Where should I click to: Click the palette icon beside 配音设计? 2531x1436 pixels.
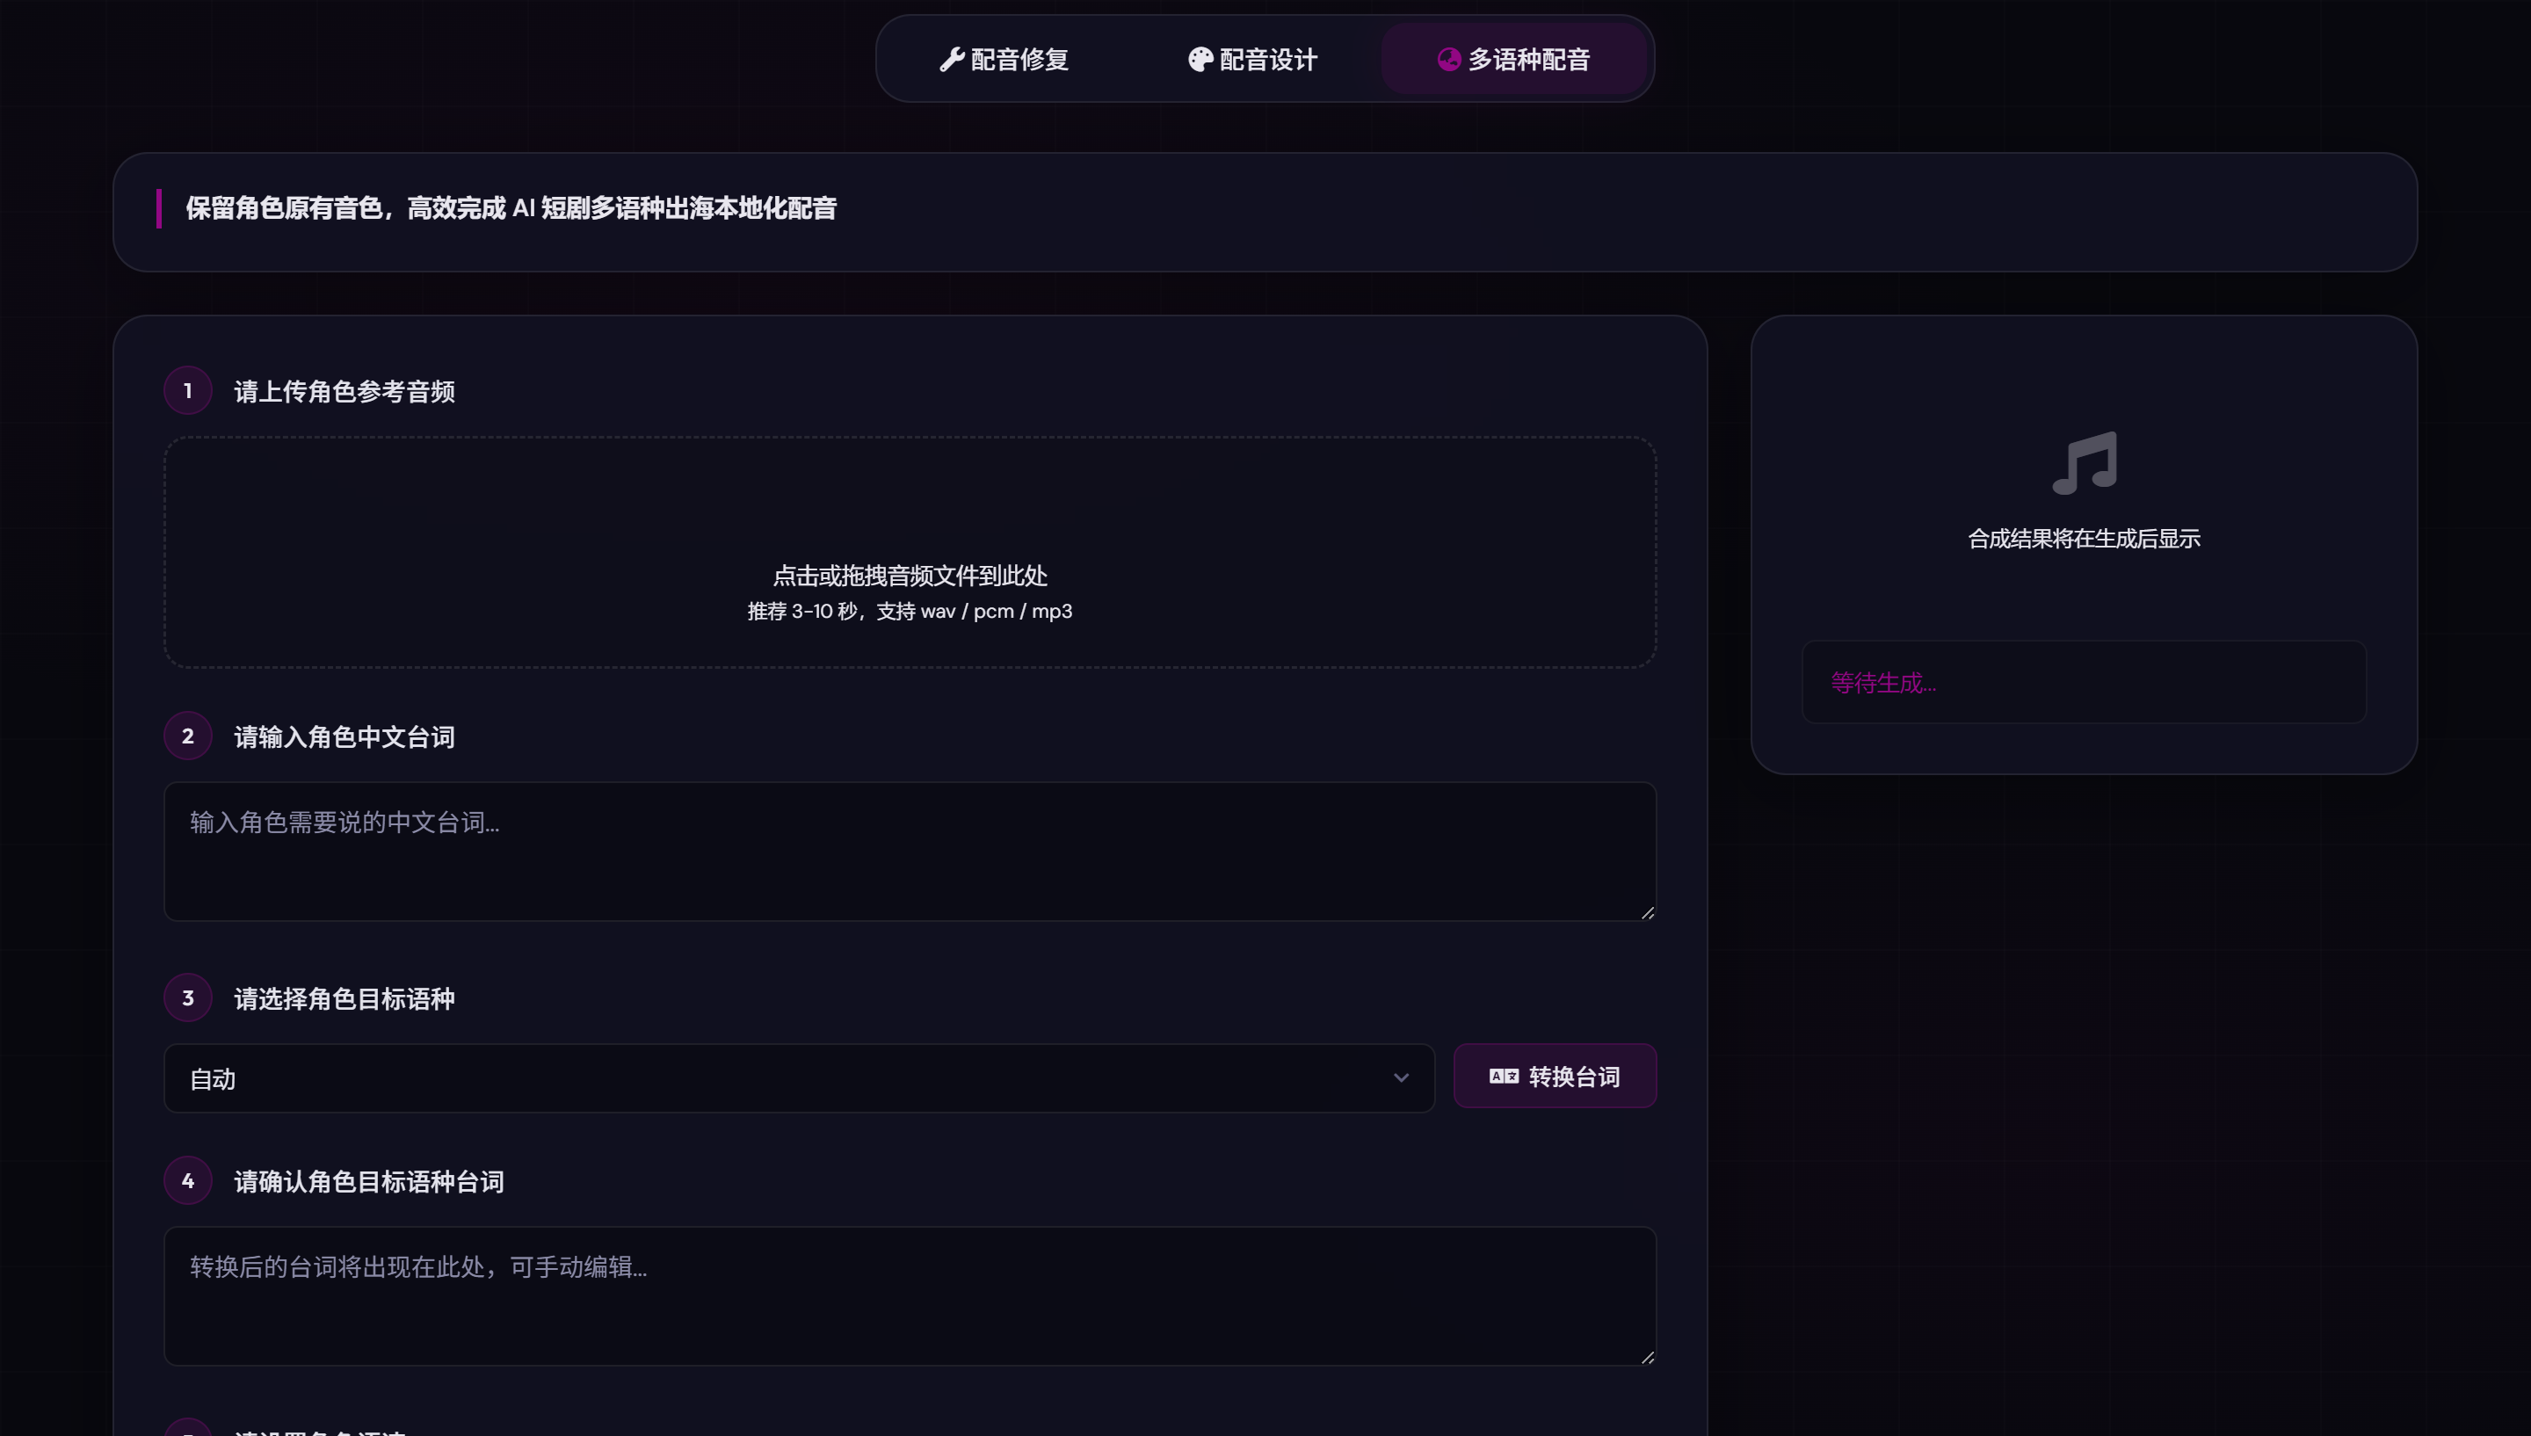tap(1200, 59)
